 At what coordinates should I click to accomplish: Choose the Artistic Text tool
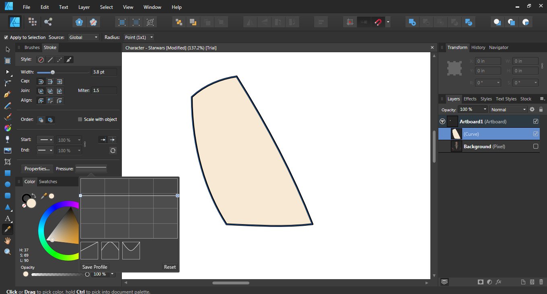(7, 218)
